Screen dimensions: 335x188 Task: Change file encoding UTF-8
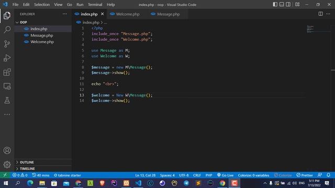click(184, 175)
